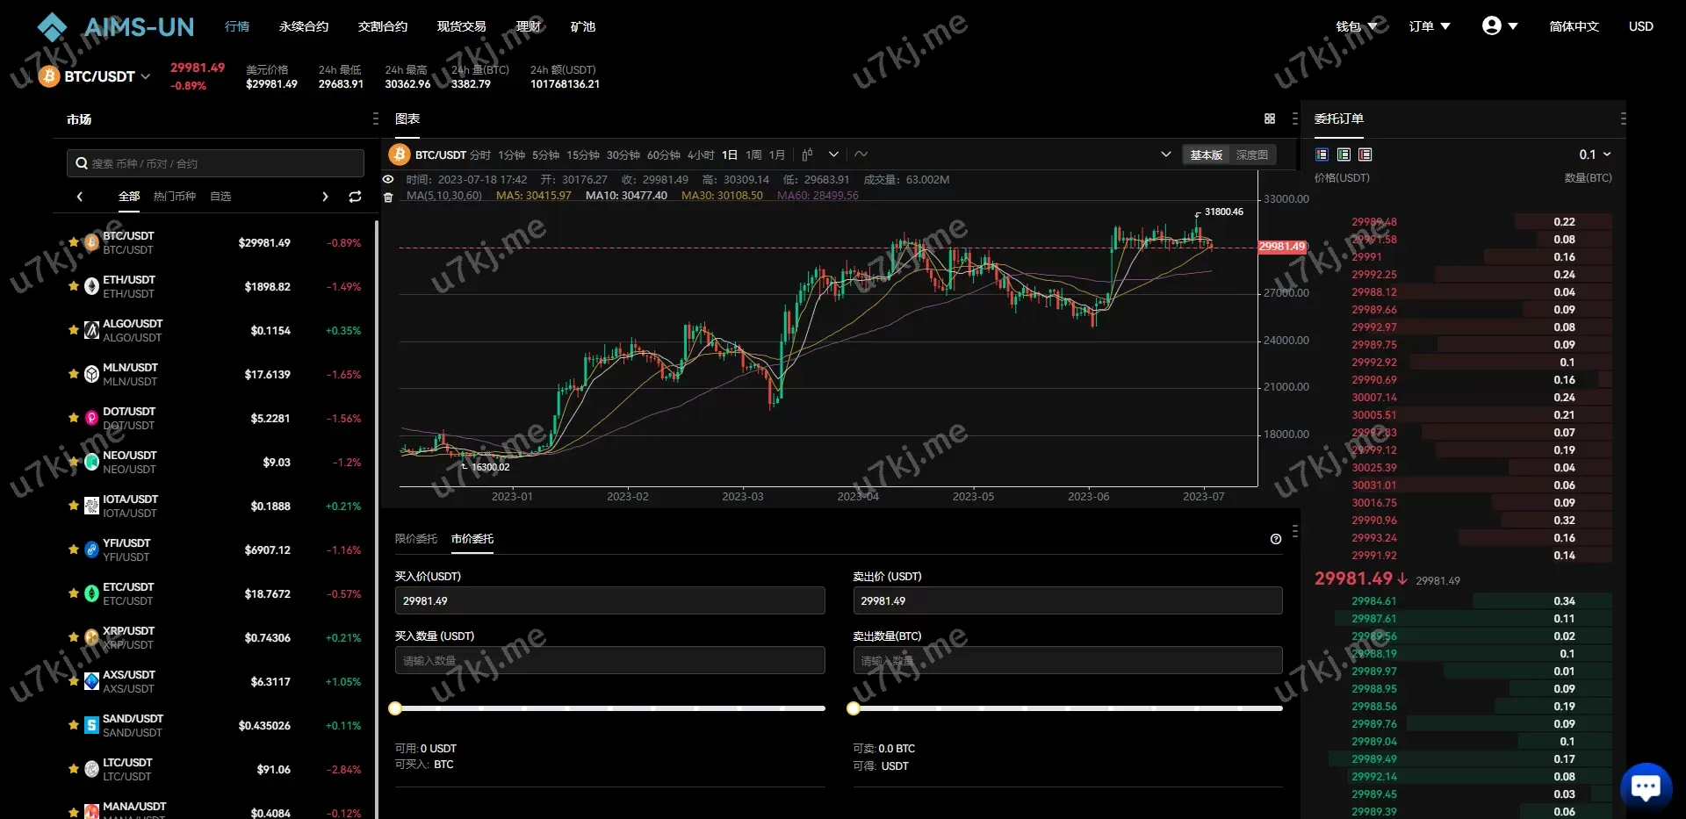Click the chart grid layout icon
Image resolution: width=1686 pixels, height=819 pixels.
click(1270, 119)
